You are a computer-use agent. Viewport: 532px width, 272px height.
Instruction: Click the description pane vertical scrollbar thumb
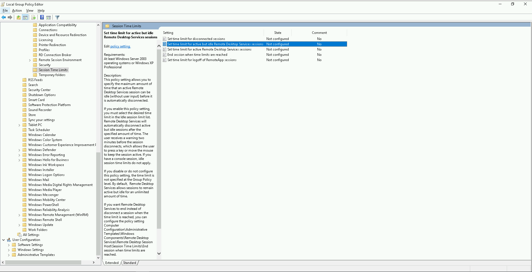click(x=159, y=139)
